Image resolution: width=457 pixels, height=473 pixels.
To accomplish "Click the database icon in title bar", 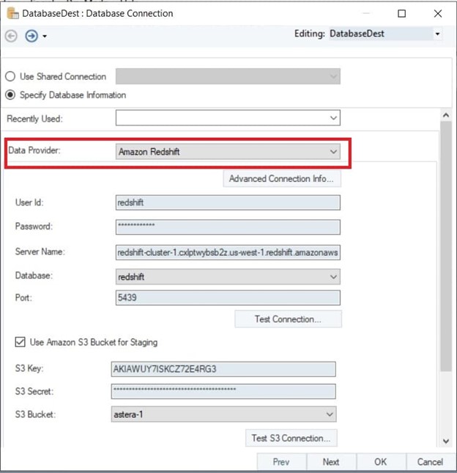I will (x=12, y=13).
